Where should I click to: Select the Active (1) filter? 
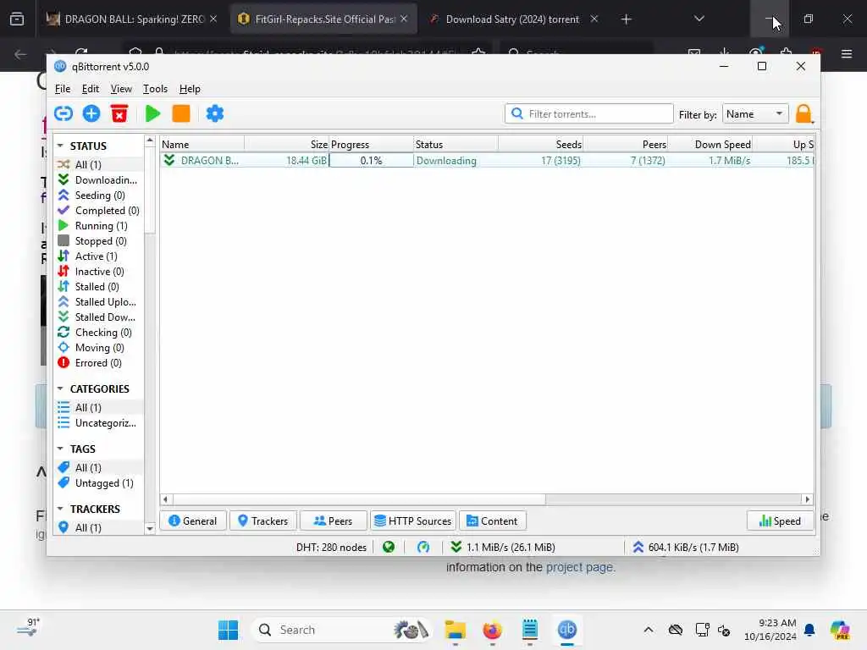pyautogui.click(x=99, y=256)
